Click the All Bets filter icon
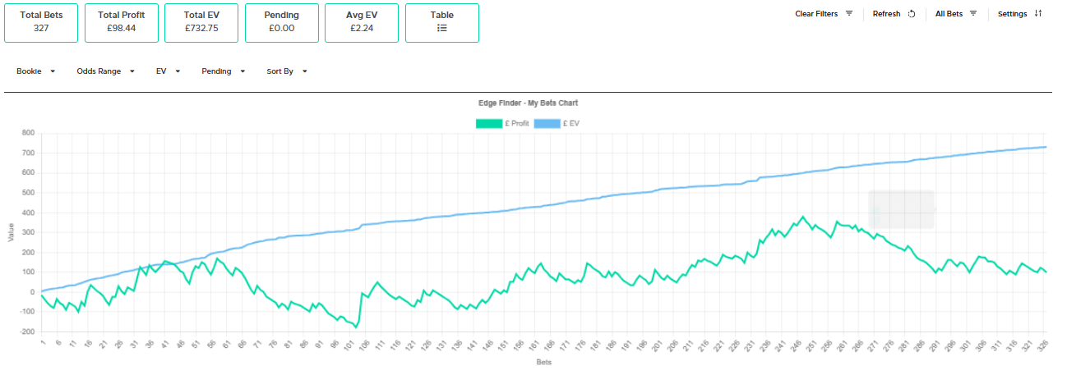 (x=973, y=14)
